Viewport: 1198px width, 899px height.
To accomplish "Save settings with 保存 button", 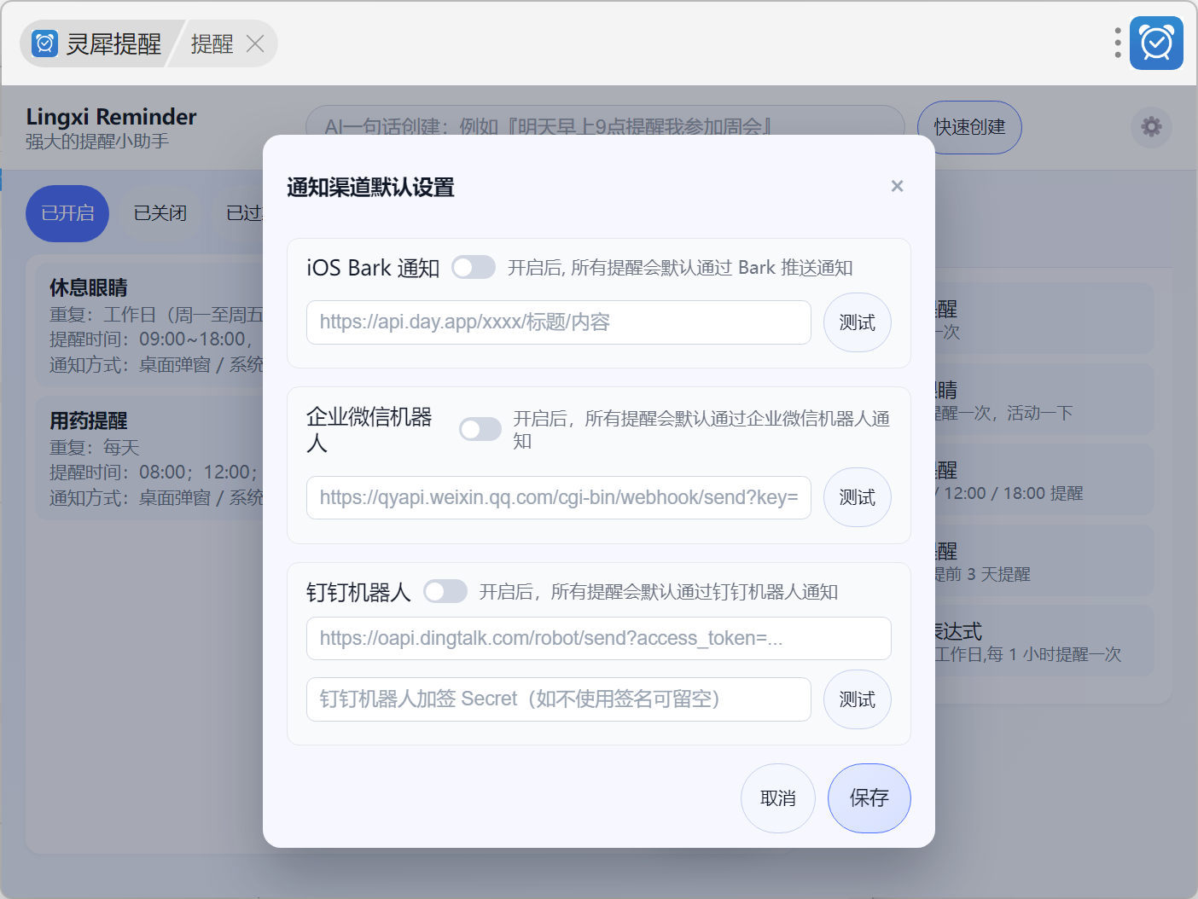I will click(x=869, y=798).
